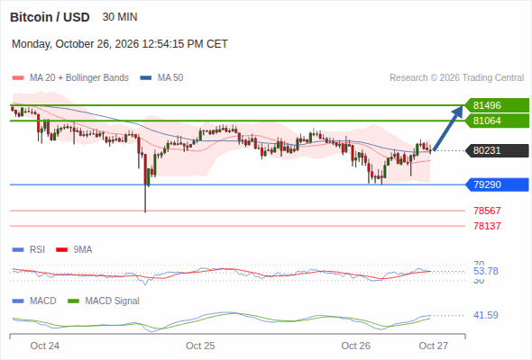Click the 80231 current price tag
The image size is (532, 360).
point(497,150)
